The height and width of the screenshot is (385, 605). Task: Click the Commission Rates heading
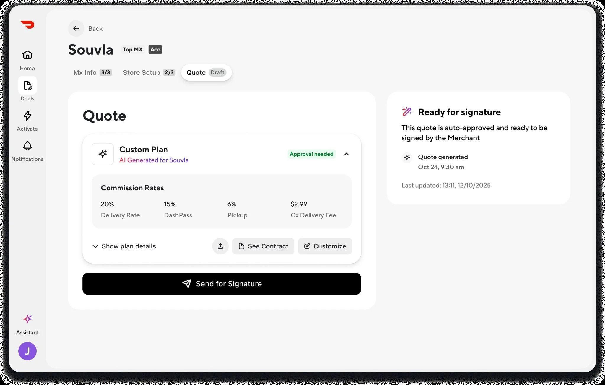132,188
